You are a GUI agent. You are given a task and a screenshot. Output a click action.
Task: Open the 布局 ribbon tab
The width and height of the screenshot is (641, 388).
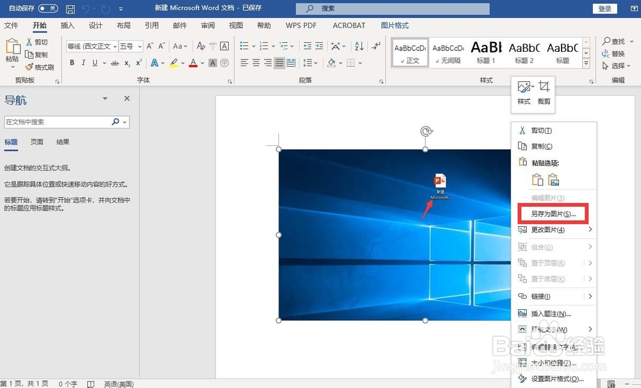point(124,26)
